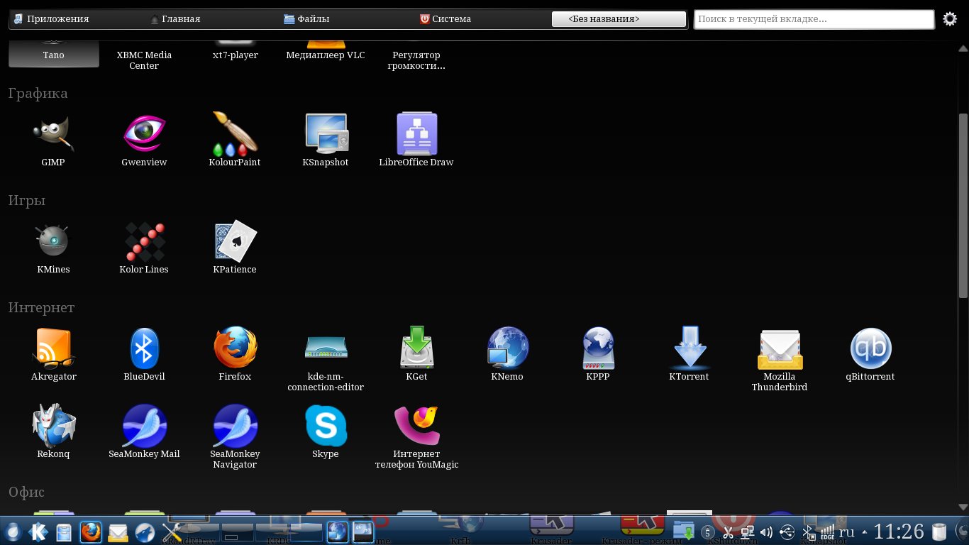The height and width of the screenshot is (545, 969).
Task: Start Firefox from the Интернет section
Action: tap(235, 355)
